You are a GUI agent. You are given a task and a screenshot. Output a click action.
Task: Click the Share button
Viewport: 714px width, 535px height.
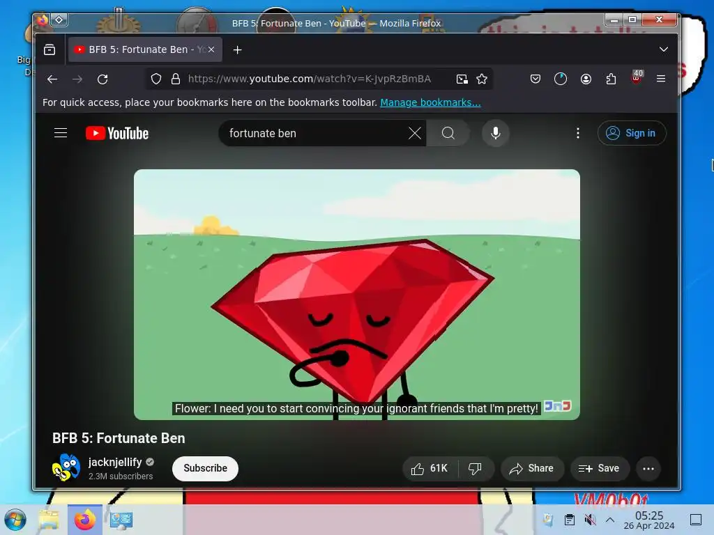point(532,469)
